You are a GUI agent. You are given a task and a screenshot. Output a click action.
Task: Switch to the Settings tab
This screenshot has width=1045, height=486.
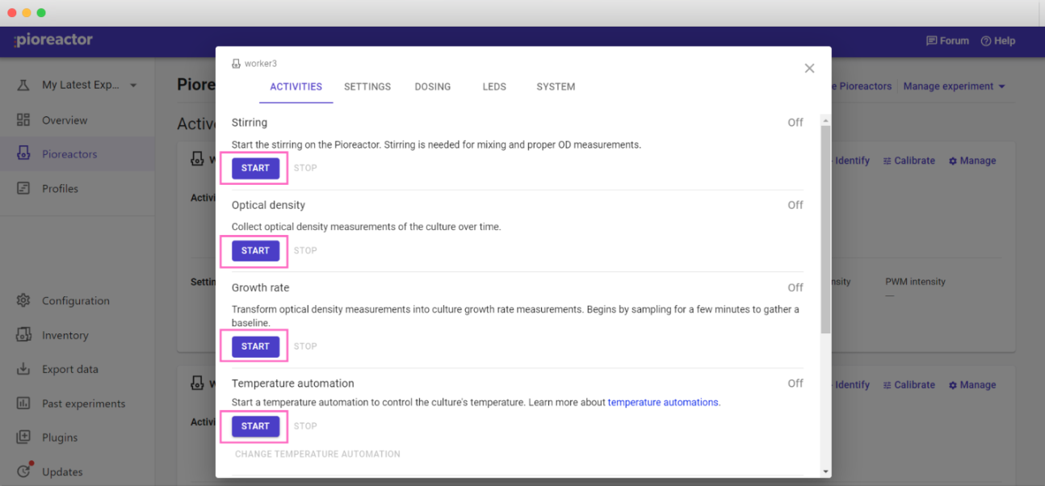(x=367, y=86)
